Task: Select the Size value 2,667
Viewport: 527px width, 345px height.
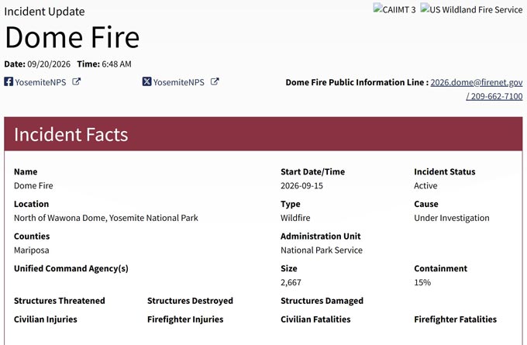Action: (x=291, y=282)
